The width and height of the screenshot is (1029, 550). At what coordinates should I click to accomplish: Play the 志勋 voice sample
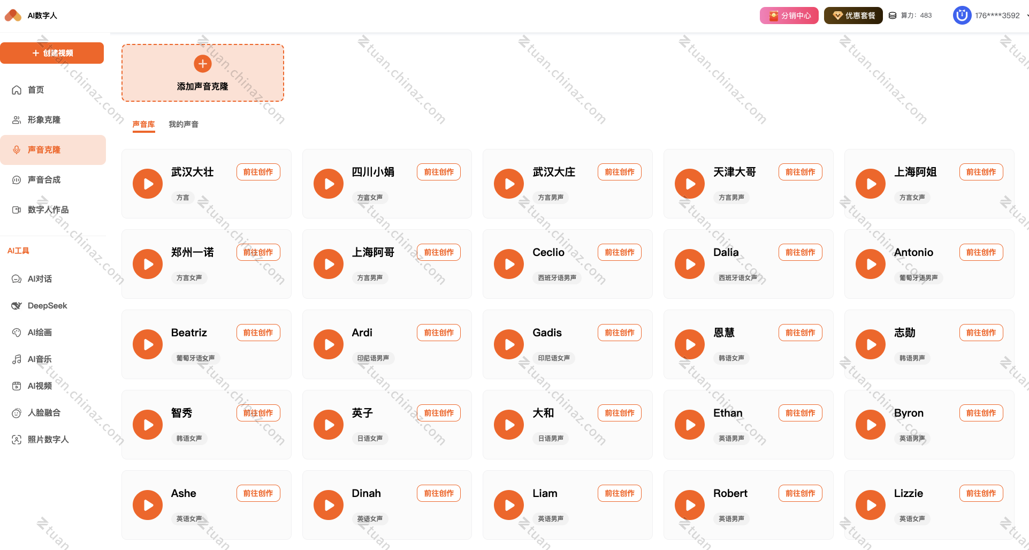pos(871,344)
